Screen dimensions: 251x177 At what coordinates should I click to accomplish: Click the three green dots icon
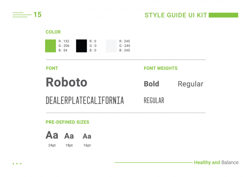pyautogui.click(x=17, y=164)
